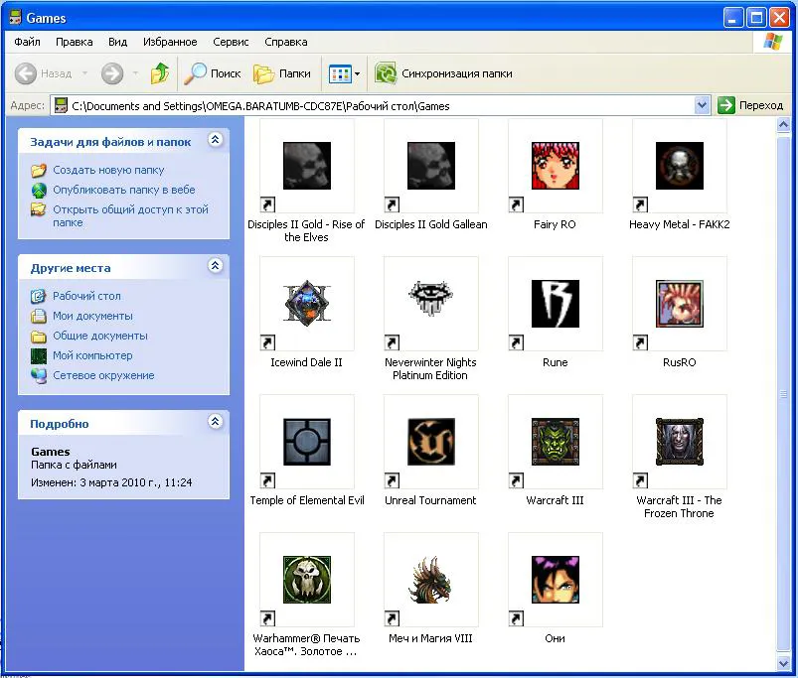Select the RusRO shortcut icon
Screen dimensions: 798x678
(x=679, y=304)
